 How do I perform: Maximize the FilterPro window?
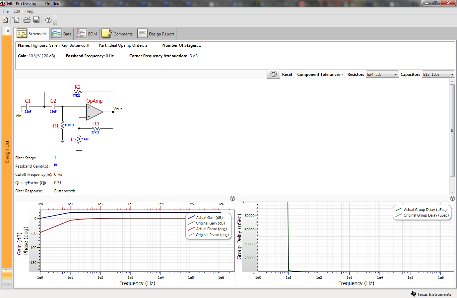click(435, 3)
